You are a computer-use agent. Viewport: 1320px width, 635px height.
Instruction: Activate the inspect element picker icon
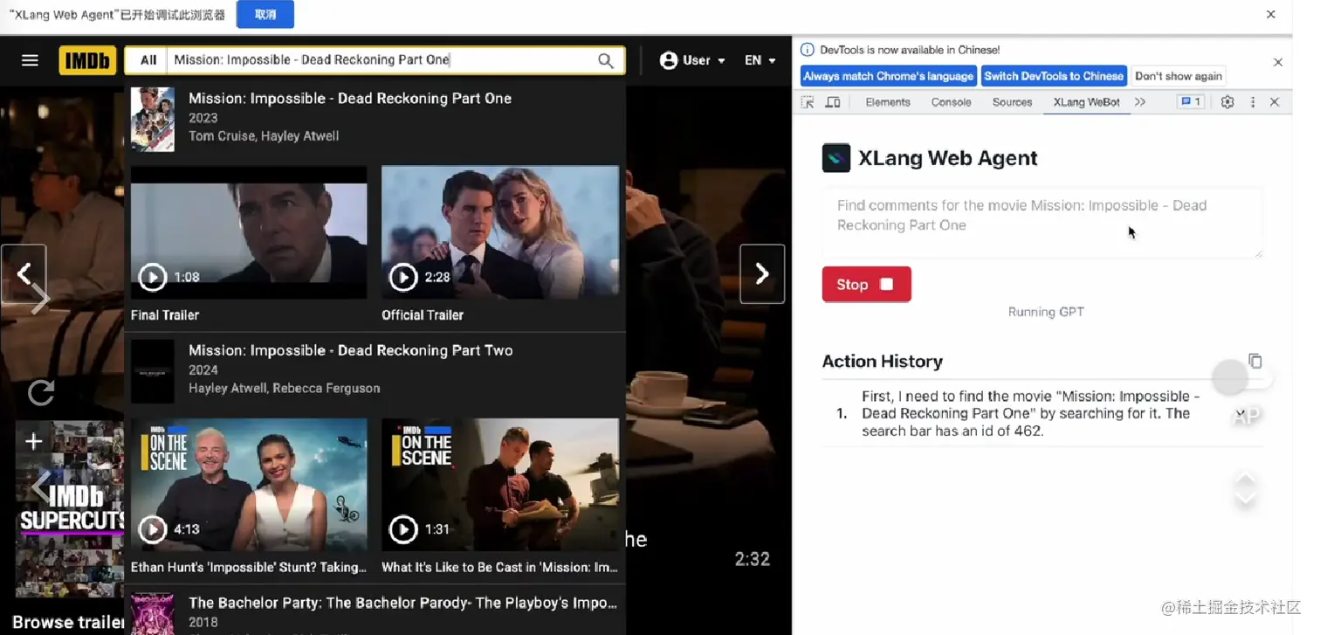tap(808, 102)
